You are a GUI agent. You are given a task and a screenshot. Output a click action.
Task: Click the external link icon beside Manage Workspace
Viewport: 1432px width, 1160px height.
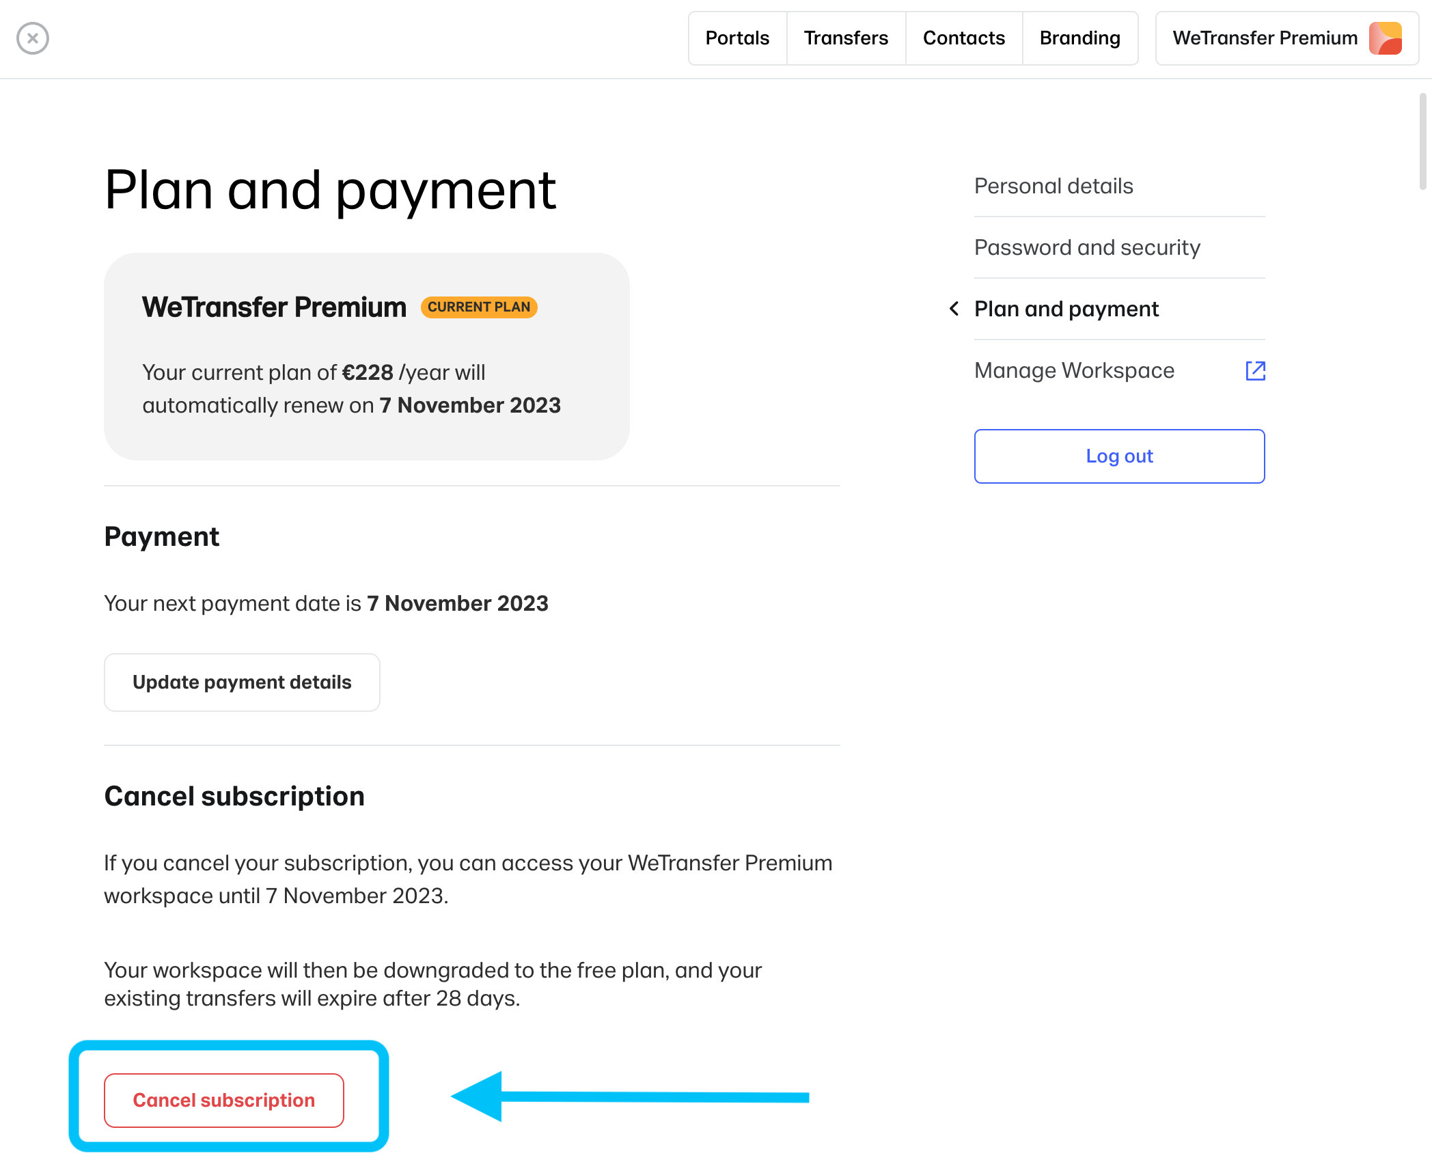[x=1255, y=371]
